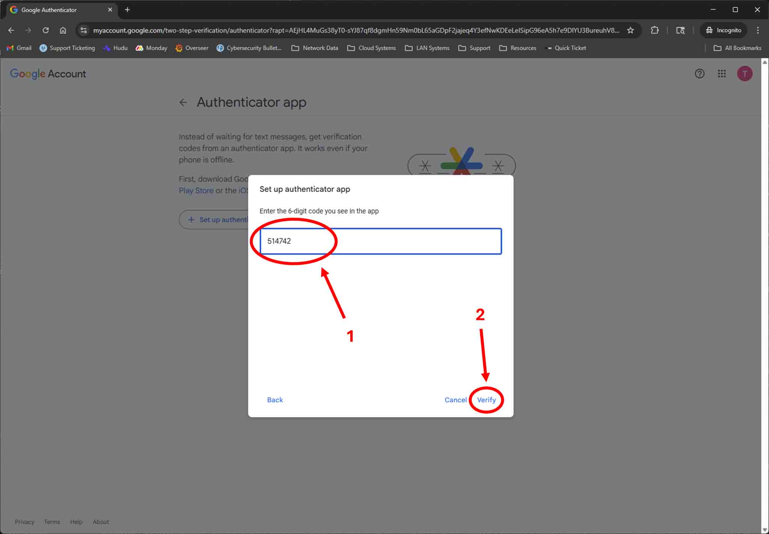Open the Cloud Systems bookmark folder
This screenshot has height=534, width=769.
tap(371, 48)
